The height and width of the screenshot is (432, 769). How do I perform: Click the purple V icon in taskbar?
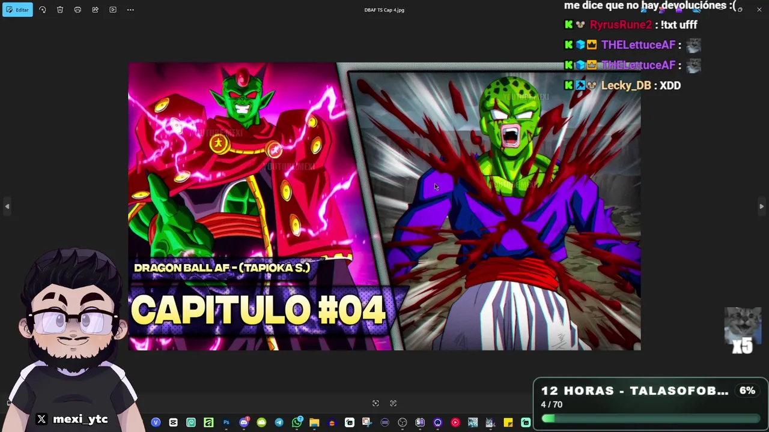coord(156,422)
